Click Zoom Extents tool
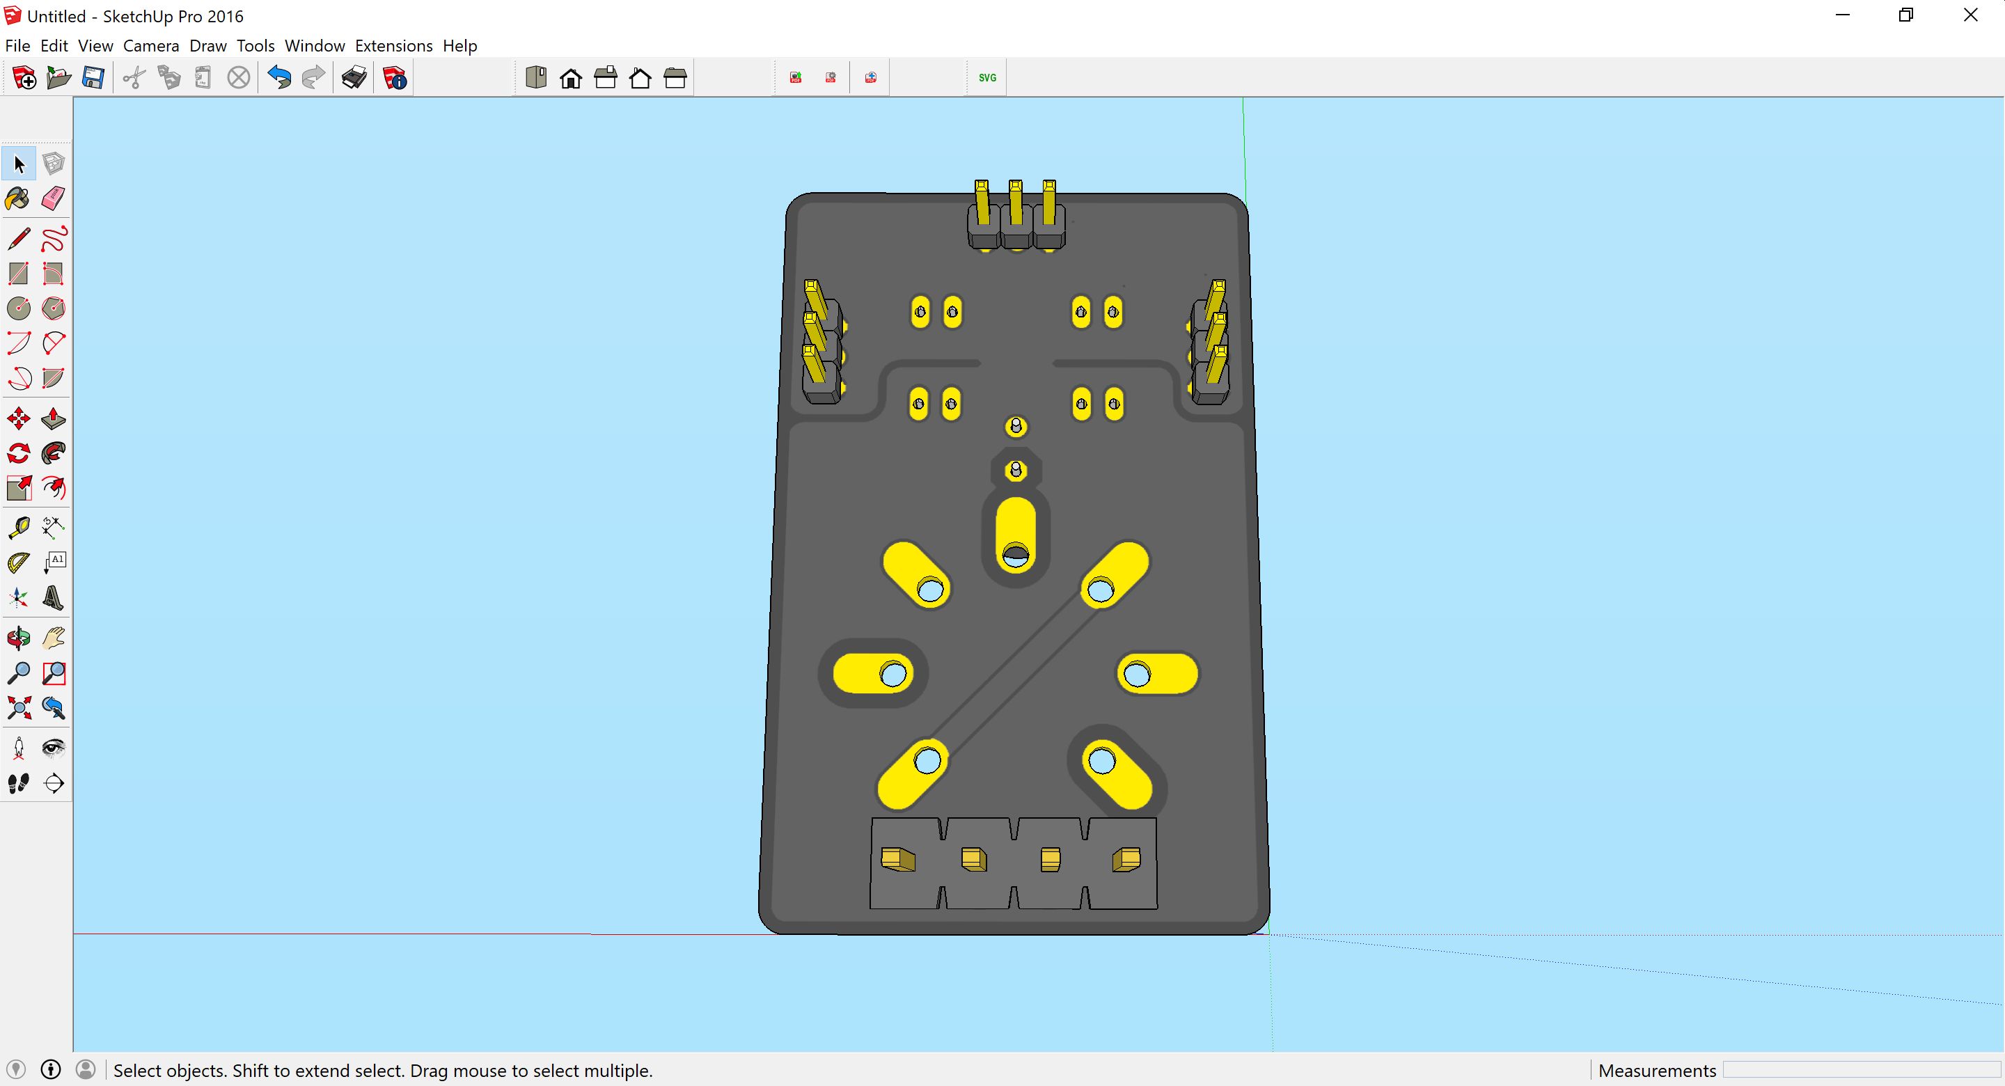The width and height of the screenshot is (2005, 1086). (19, 708)
